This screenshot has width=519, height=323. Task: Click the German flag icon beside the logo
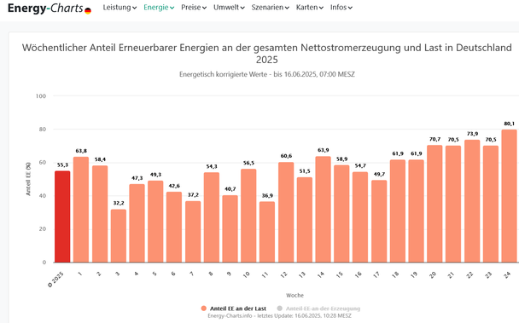point(88,11)
